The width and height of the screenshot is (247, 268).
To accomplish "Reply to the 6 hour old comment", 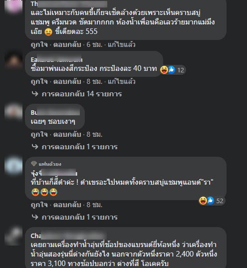I will point(67,44).
